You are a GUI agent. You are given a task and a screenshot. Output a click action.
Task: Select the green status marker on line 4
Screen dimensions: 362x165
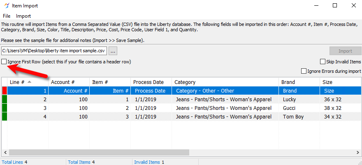point(5,117)
